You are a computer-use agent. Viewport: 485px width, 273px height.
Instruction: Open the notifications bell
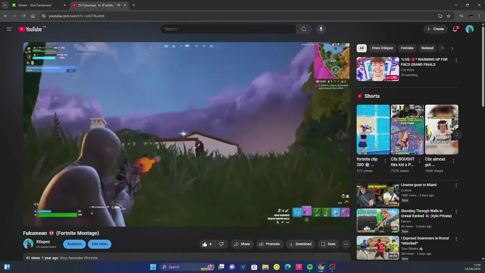click(455, 29)
